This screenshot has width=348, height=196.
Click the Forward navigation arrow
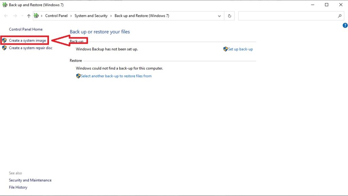pyautogui.click(x=15, y=16)
